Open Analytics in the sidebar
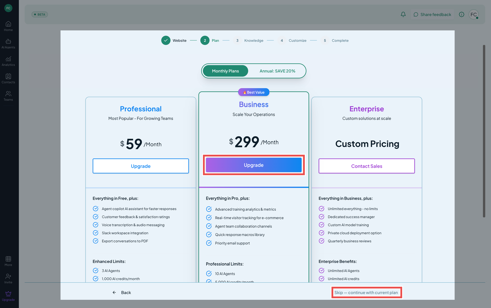 click(8, 61)
